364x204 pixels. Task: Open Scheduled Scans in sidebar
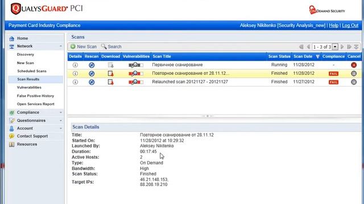click(x=32, y=71)
